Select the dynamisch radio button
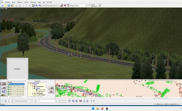Viewport: 182px width, 111px height. 90,6
